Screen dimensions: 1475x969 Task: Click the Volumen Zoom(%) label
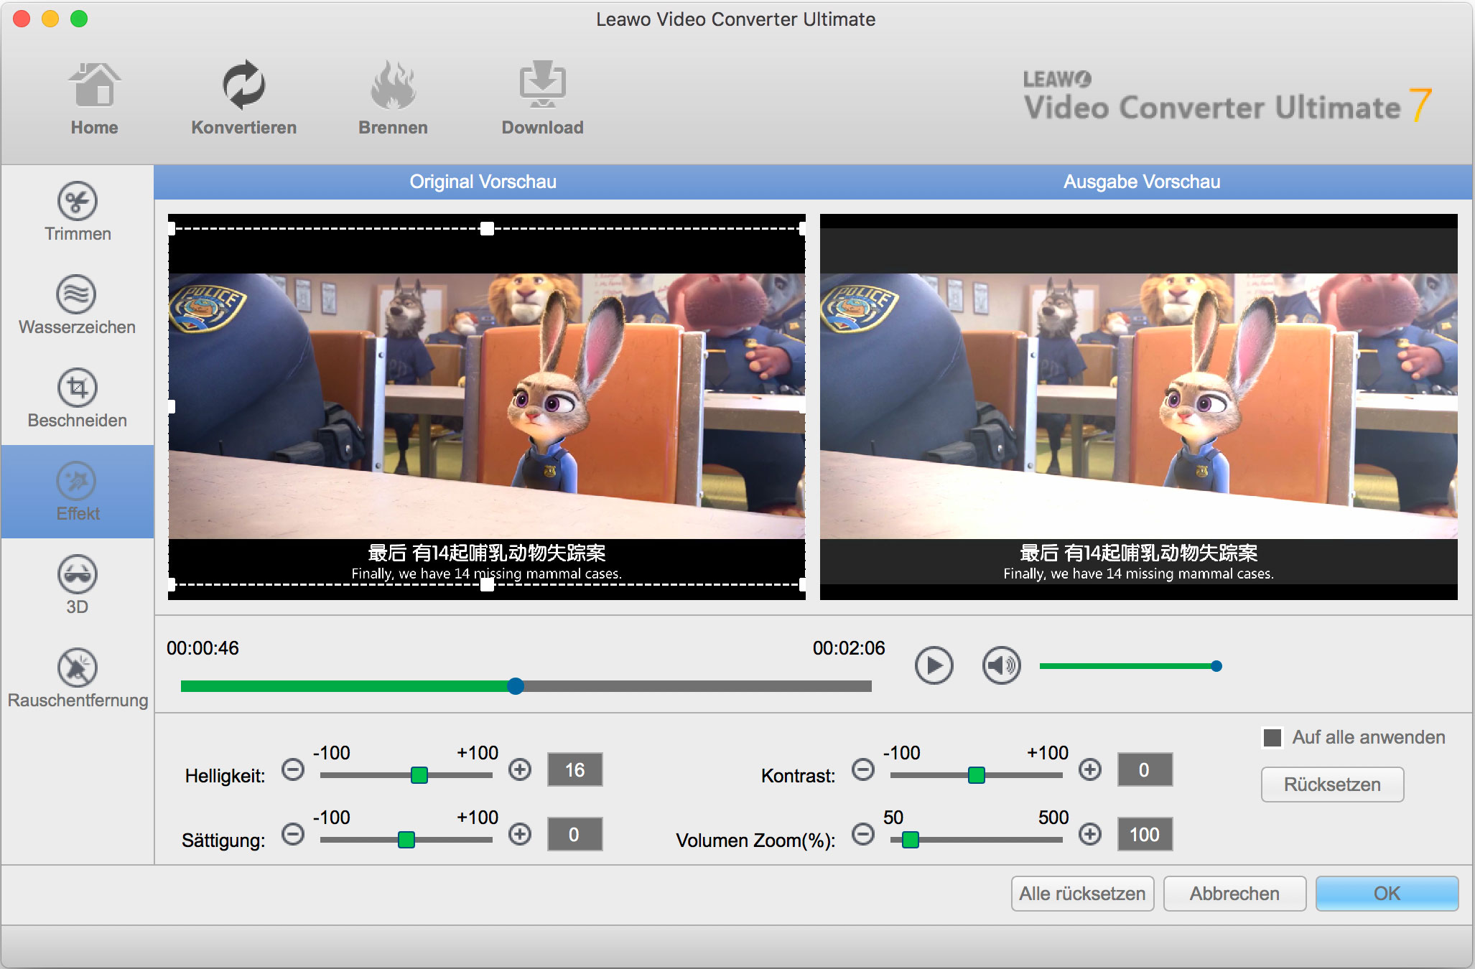pos(755,841)
